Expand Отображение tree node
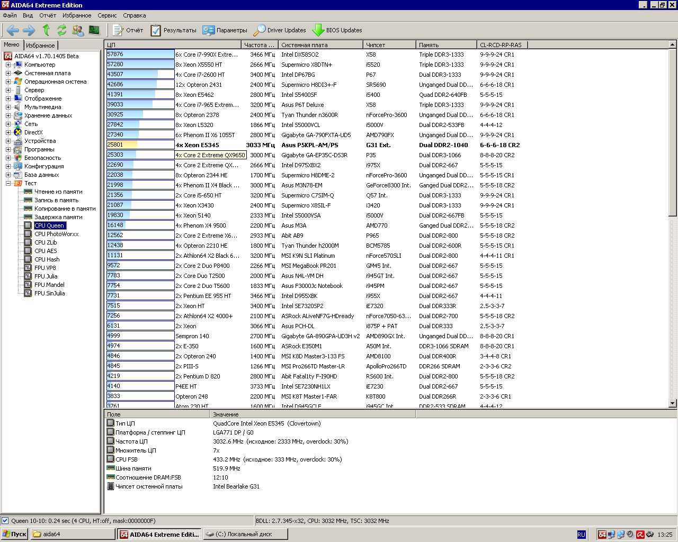The image size is (678, 542). [x=8, y=98]
